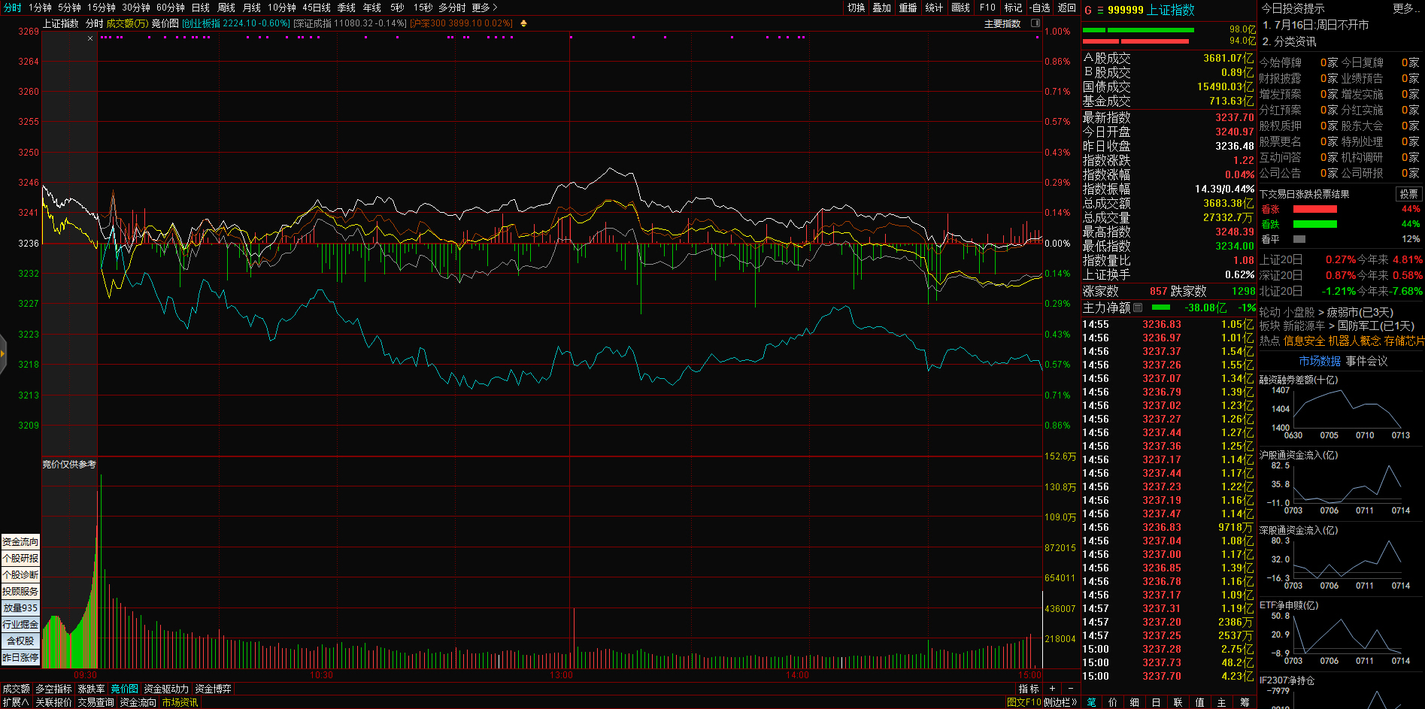Click the small icon next to 主力净额
The height and width of the screenshot is (709, 1425).
tap(1138, 308)
